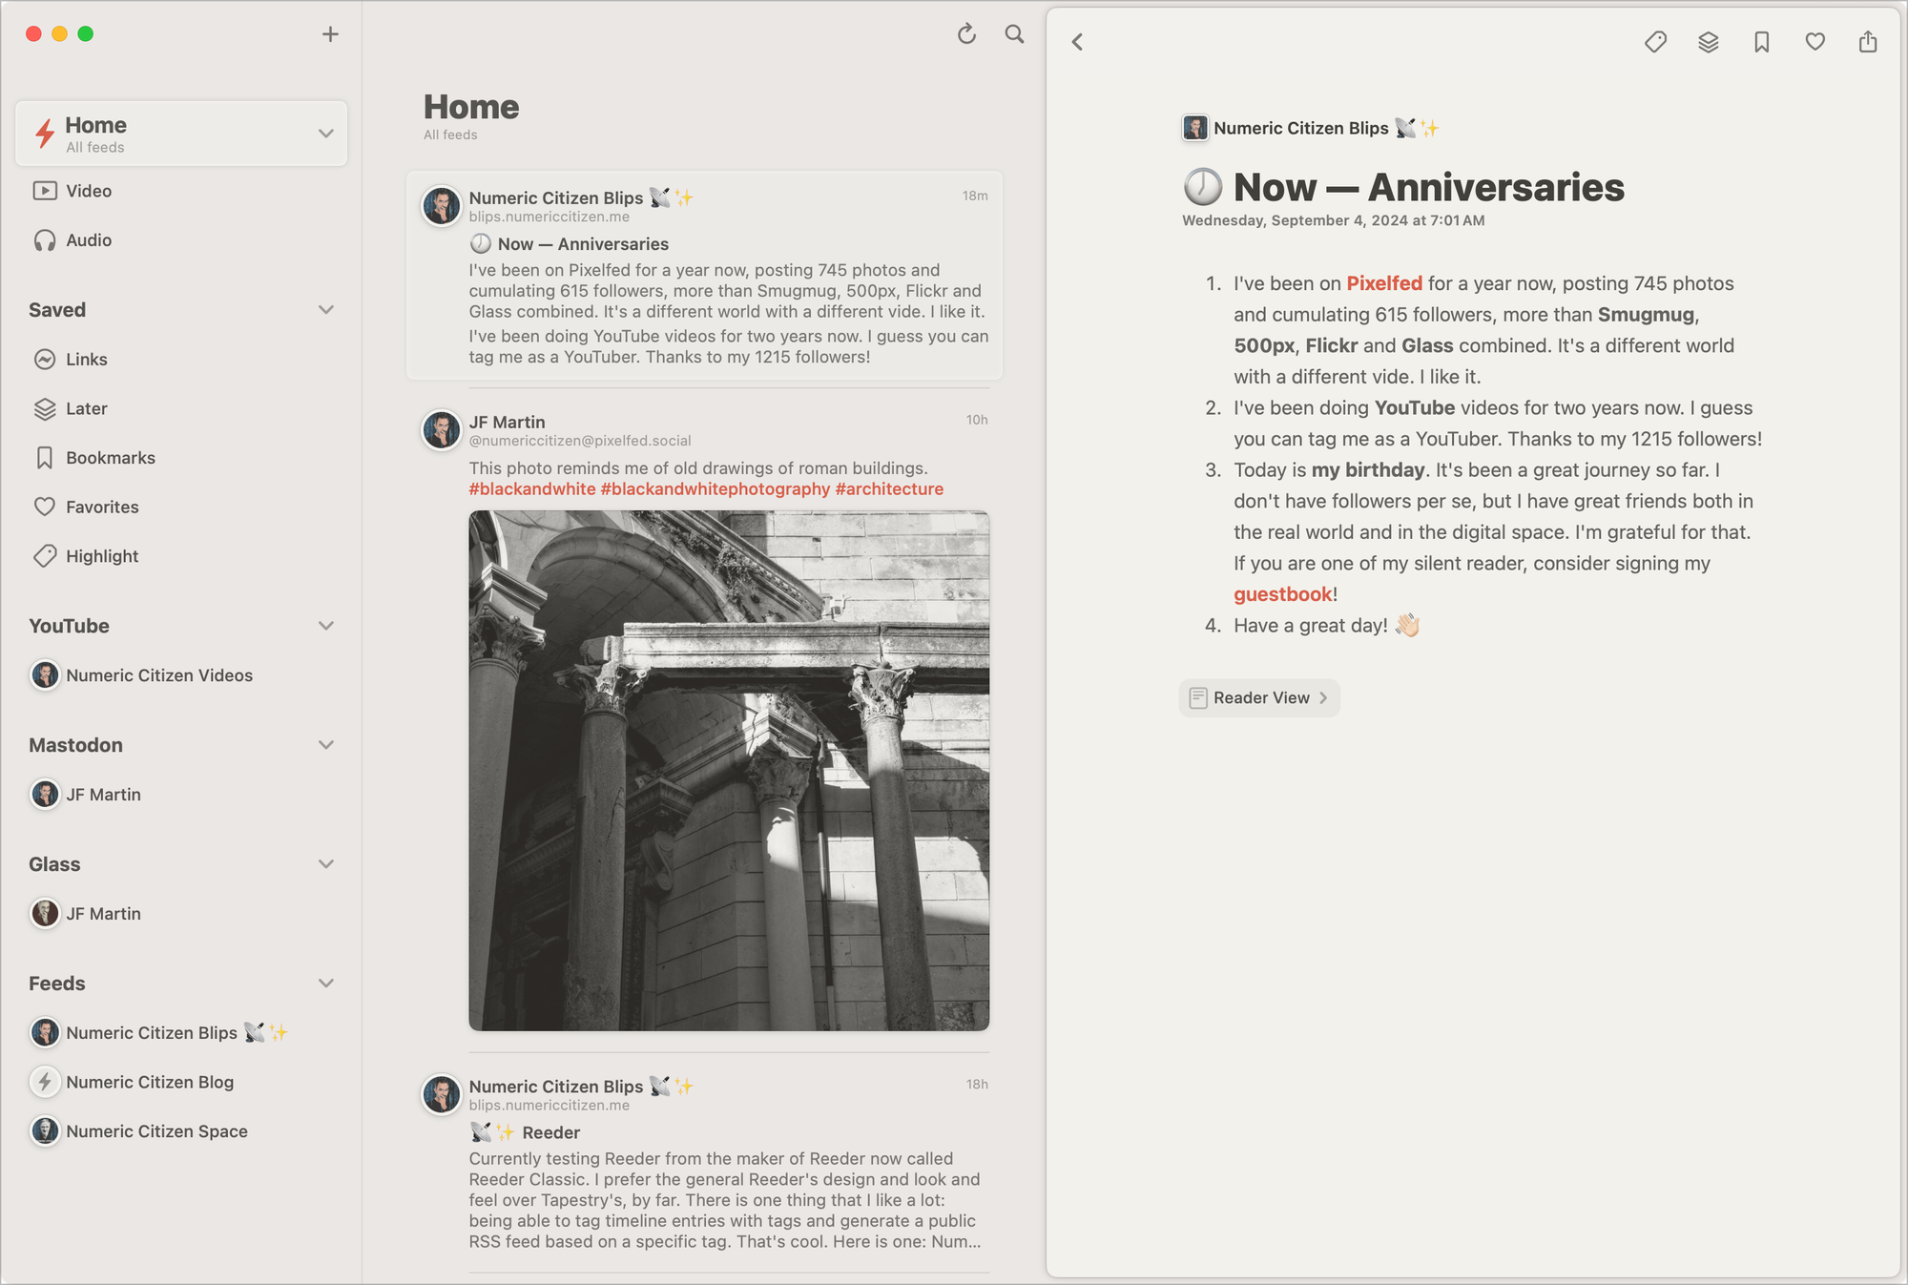This screenshot has width=1908, height=1285.
Task: Save article to Later via layers icon
Action: pos(1709,42)
